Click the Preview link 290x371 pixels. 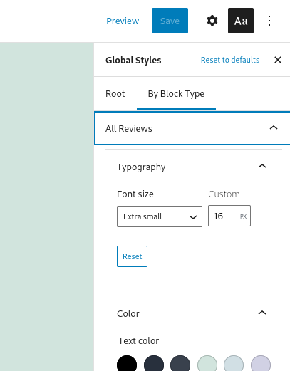coord(123,21)
